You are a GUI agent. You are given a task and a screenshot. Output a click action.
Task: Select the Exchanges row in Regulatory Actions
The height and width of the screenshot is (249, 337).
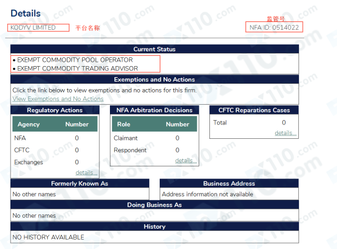[x=55, y=162]
